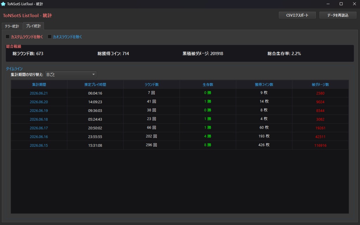This screenshot has height=225, width=360.
Task: Select the プレイ統計 tab
Action: (33, 26)
